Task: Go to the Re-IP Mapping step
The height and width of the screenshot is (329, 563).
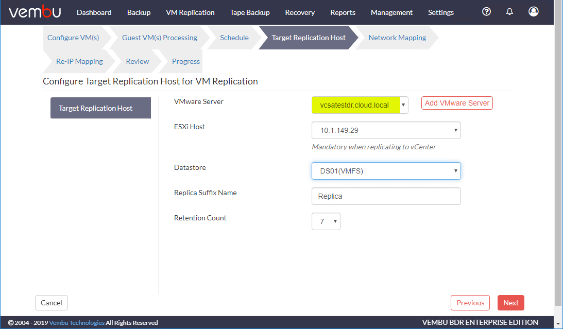Action: coord(79,61)
